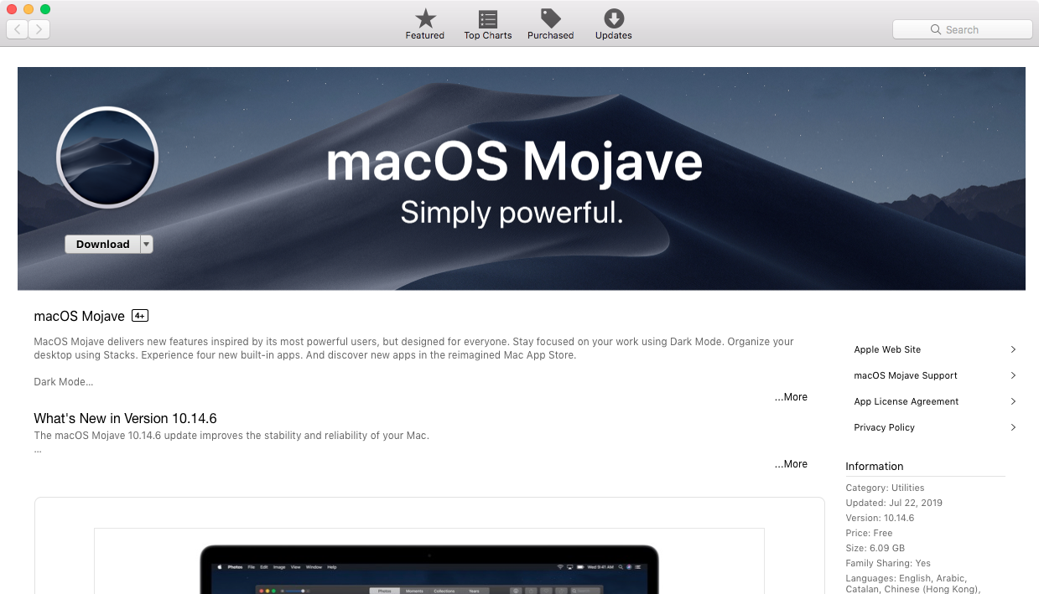Click the yellow minimize window button
This screenshot has width=1039, height=594.
pos(29,9)
